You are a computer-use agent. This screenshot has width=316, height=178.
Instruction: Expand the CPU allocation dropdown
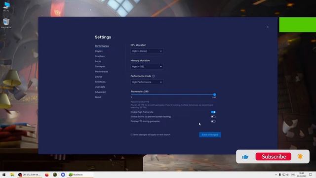coord(147,51)
